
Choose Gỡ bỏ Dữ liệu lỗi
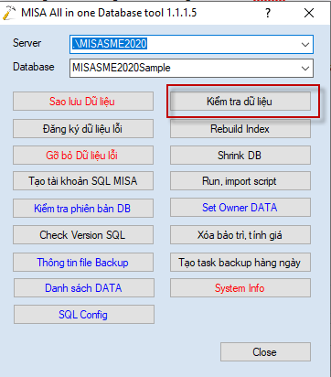(83, 155)
